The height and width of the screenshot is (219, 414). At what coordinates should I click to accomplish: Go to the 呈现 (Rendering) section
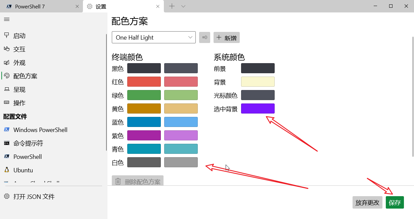19,89
